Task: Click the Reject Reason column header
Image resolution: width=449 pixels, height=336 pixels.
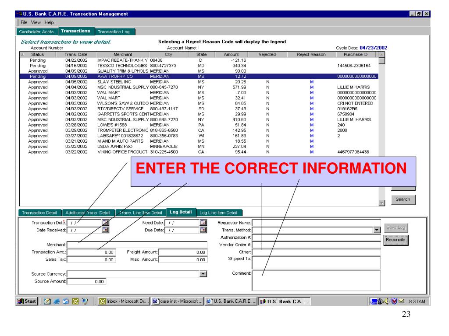Action: tap(311, 55)
